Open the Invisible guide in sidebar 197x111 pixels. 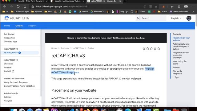click(x=7, y=68)
